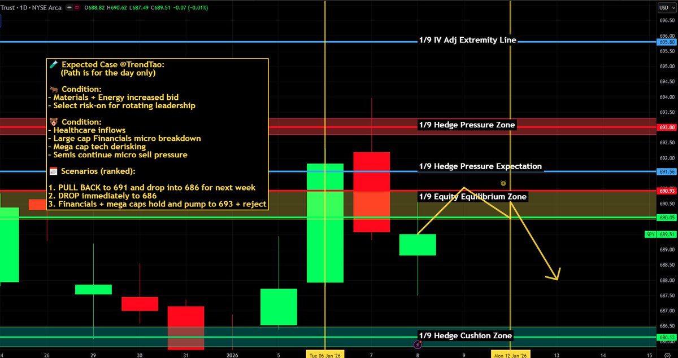The width and height of the screenshot is (678, 358).
Task: Click the SPY 689.51 last price label
Action: click(659, 234)
